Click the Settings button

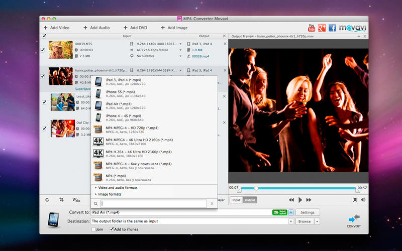308,212
